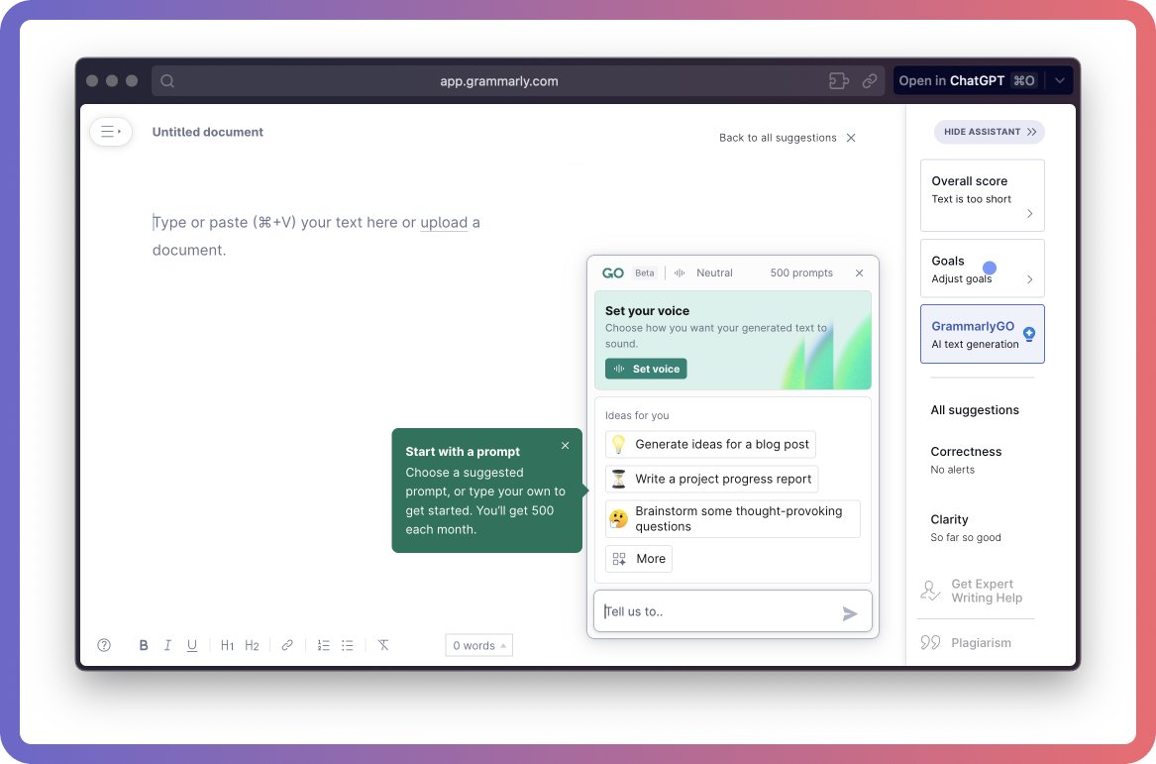Close the GrammarlyGO panel
Image resolution: width=1156 pixels, height=764 pixels.
tap(860, 273)
